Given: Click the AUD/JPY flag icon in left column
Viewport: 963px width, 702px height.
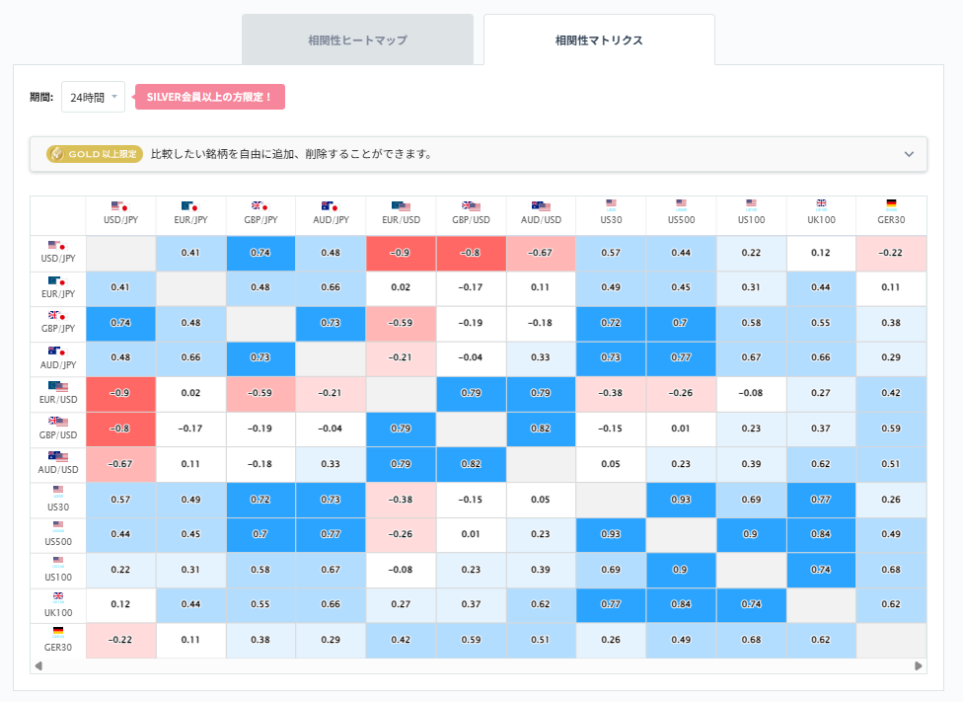Looking at the screenshot, I should [x=57, y=351].
